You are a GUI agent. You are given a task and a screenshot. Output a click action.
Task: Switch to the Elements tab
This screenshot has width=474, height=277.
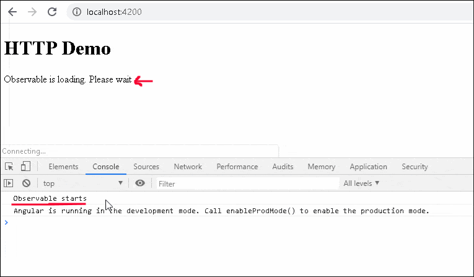[x=63, y=167]
